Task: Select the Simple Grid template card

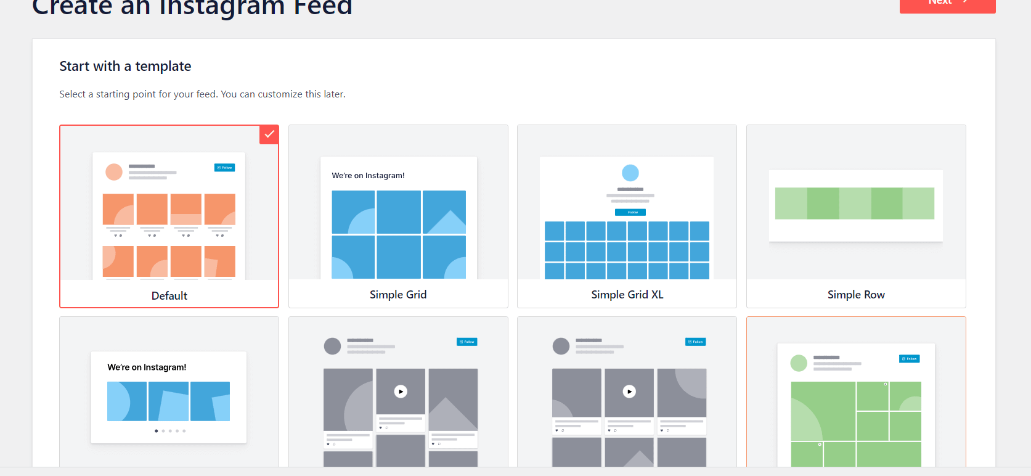Action: click(398, 216)
